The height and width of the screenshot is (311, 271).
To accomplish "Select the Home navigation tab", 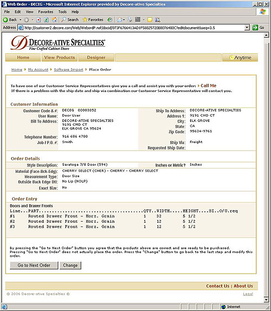I will point(23,57).
